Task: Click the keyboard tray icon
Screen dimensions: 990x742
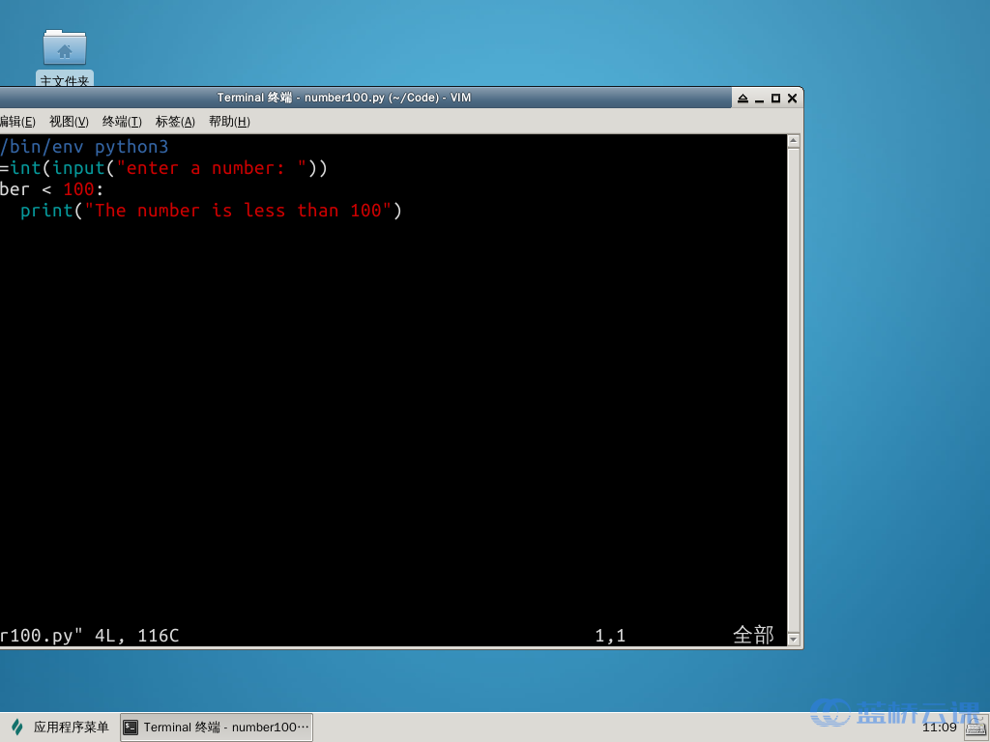Action: click(x=975, y=728)
